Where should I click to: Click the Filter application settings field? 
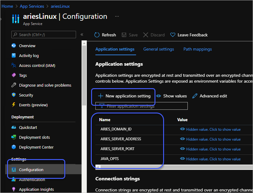[142, 106]
